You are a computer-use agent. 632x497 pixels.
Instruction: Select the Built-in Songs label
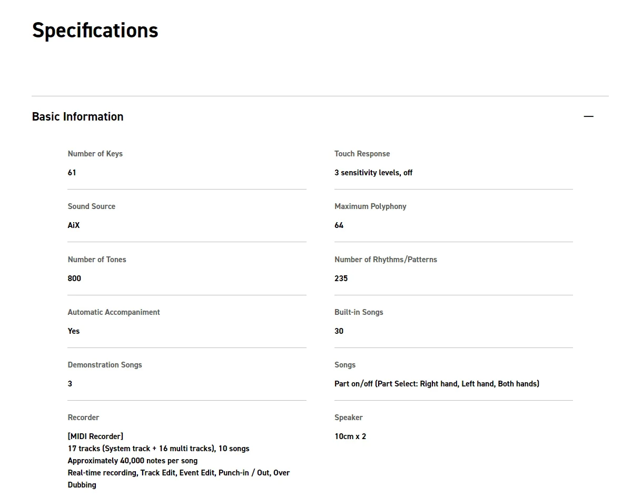tap(359, 312)
